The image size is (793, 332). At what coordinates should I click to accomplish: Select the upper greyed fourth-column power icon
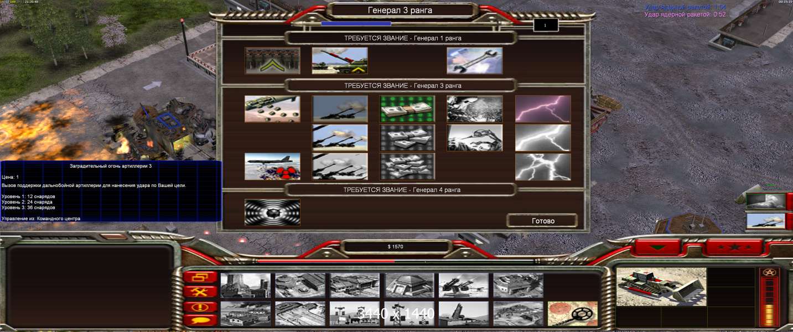point(475,109)
